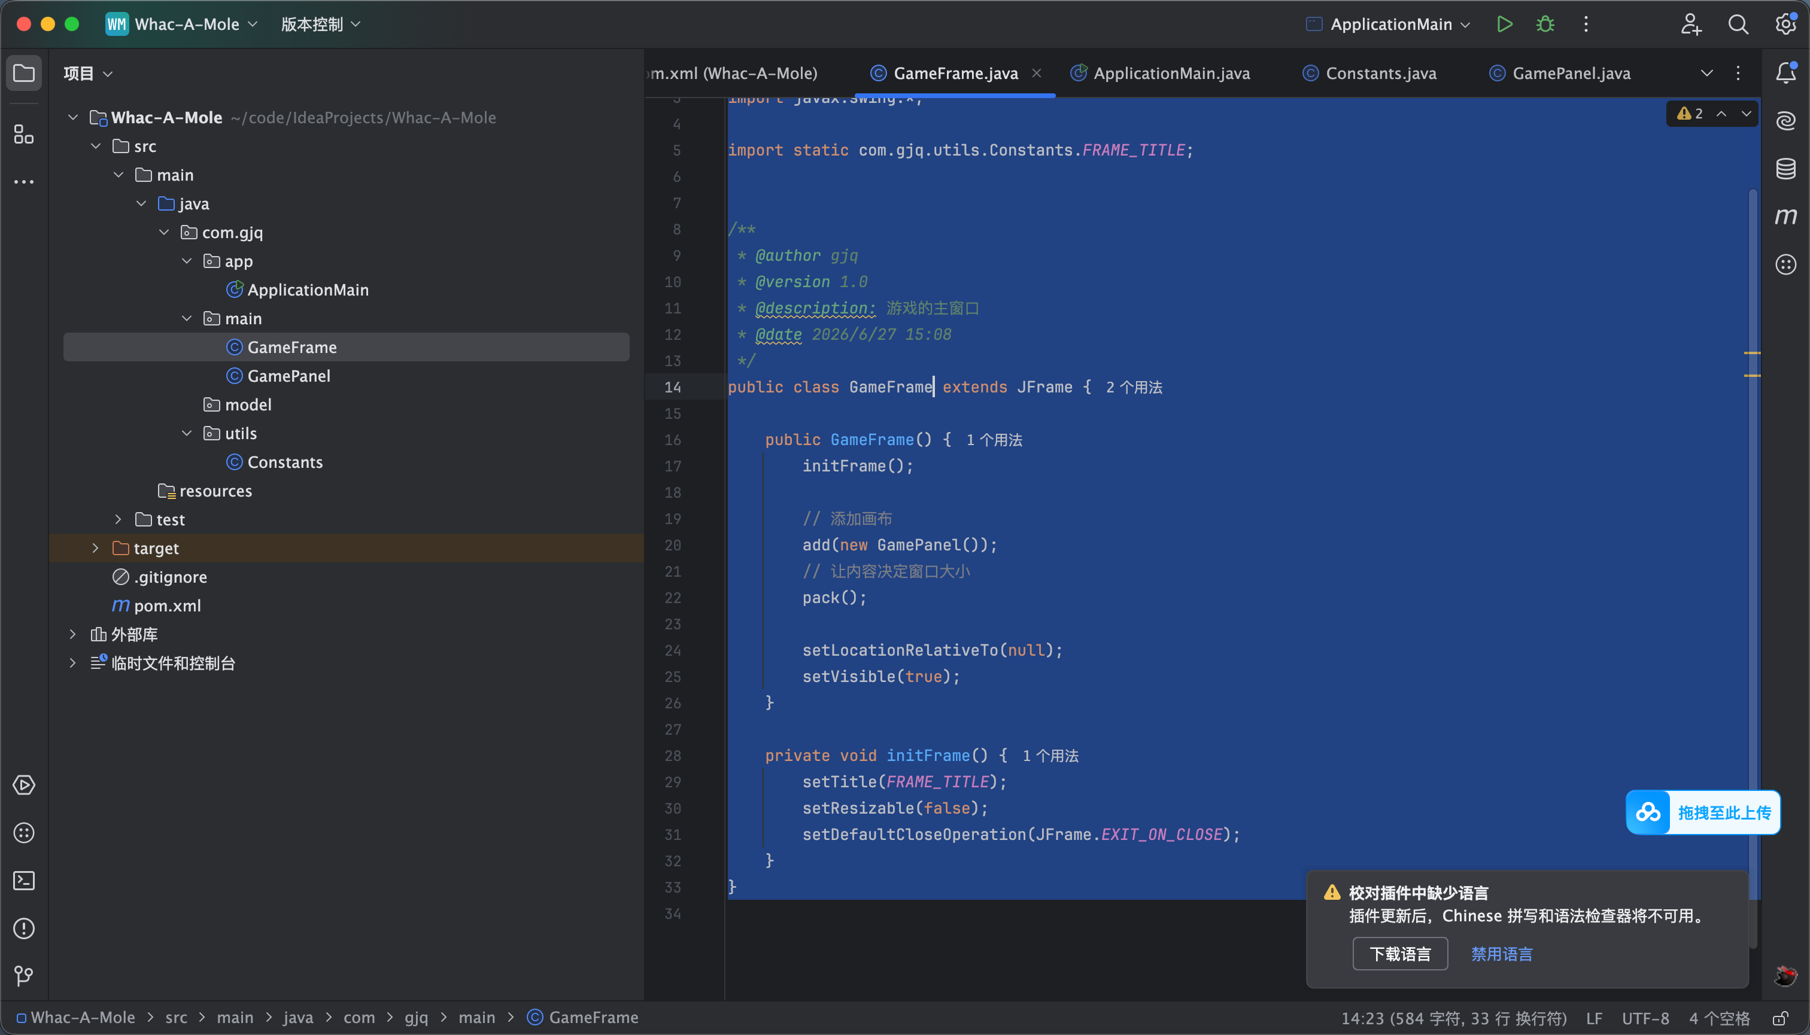The height and width of the screenshot is (1035, 1810).
Task: Open the Project tool window folder icon
Action: (x=24, y=73)
